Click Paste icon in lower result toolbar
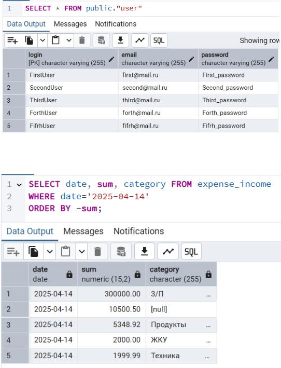 [x=66, y=252]
